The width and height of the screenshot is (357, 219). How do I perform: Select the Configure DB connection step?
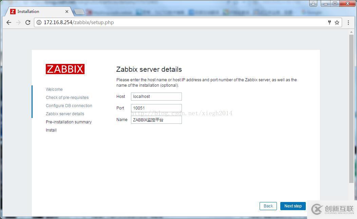point(69,105)
